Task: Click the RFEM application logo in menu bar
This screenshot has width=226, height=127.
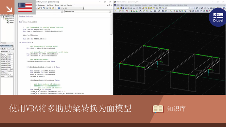Action: point(115,5)
